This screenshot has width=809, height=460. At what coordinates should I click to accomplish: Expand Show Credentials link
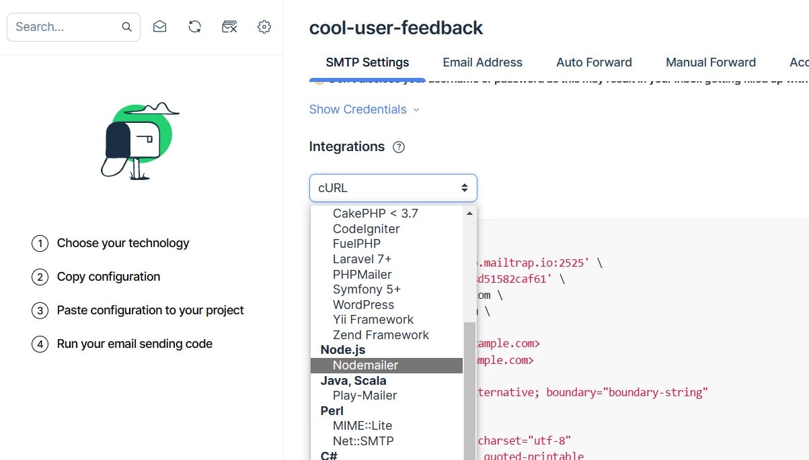tap(364, 109)
